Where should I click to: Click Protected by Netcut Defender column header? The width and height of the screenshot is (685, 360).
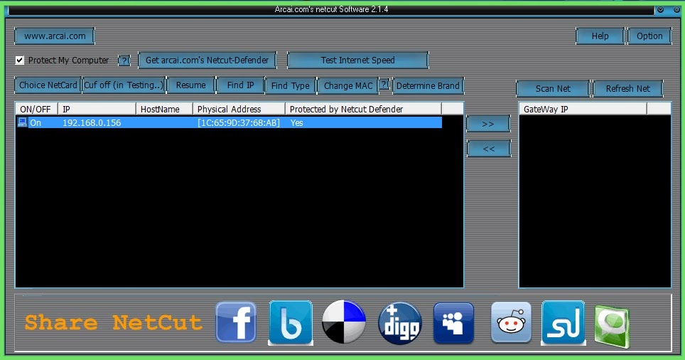pyautogui.click(x=364, y=109)
